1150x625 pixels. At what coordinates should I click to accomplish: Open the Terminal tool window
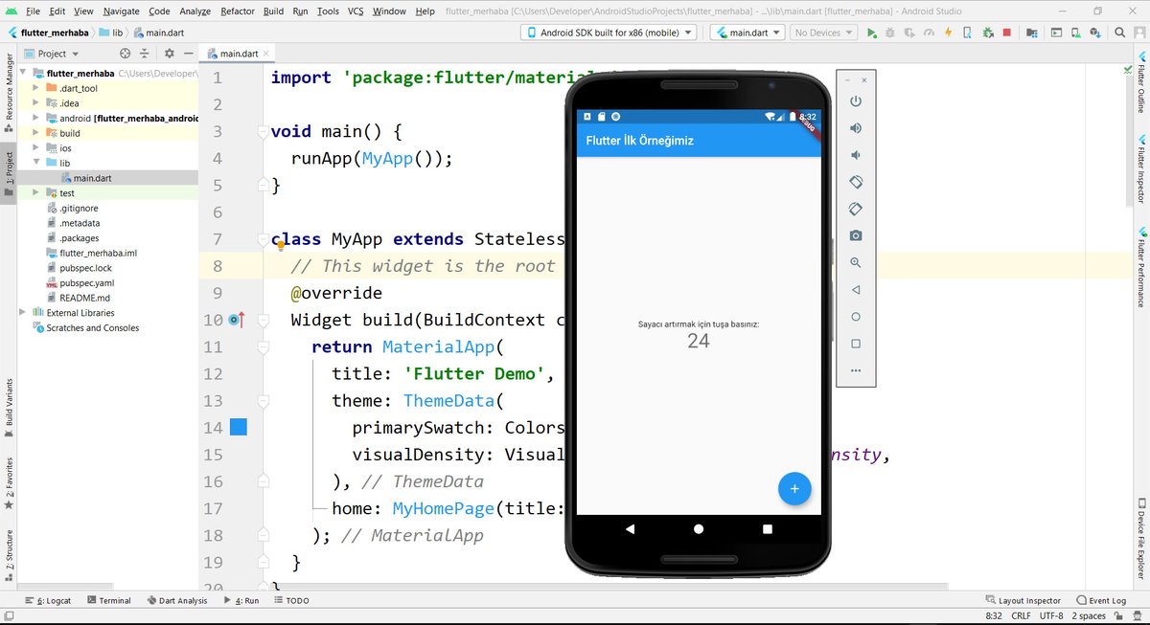click(108, 601)
